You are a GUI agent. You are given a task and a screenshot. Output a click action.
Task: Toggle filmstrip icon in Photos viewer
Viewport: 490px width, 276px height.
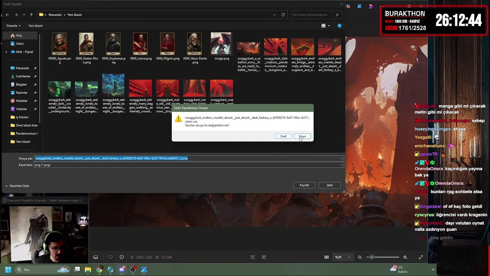click(96, 257)
